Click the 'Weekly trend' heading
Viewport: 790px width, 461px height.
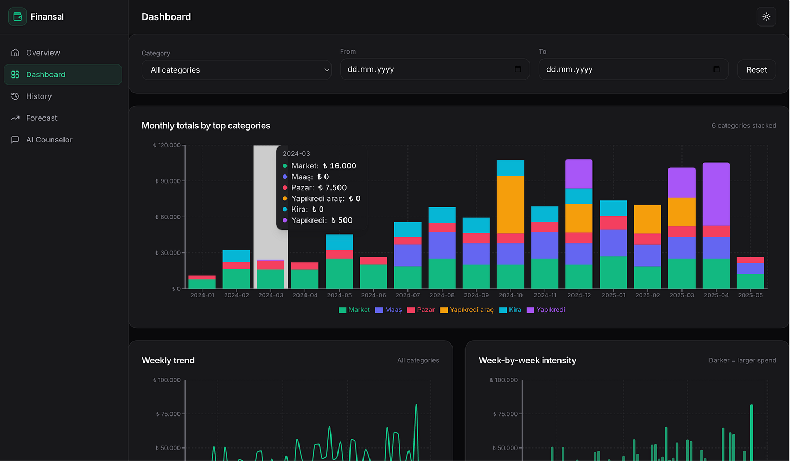pos(168,360)
